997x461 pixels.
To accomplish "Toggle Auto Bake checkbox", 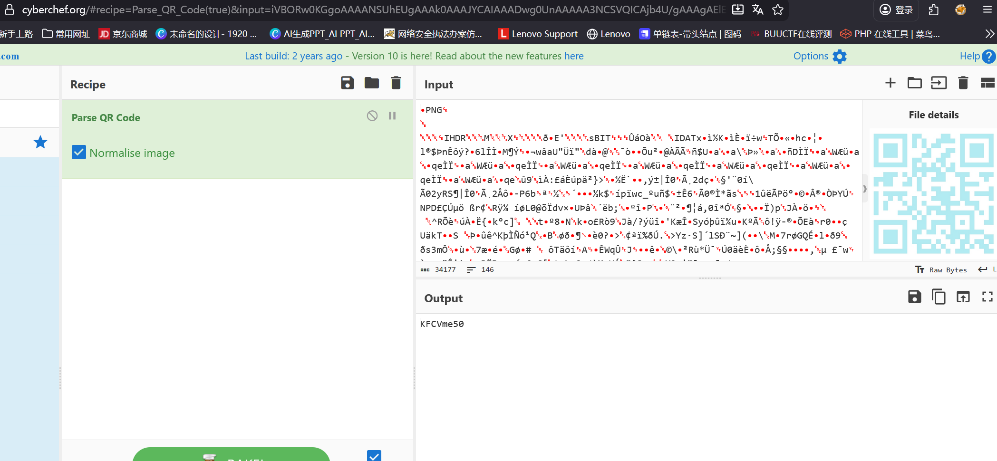I will [x=374, y=456].
